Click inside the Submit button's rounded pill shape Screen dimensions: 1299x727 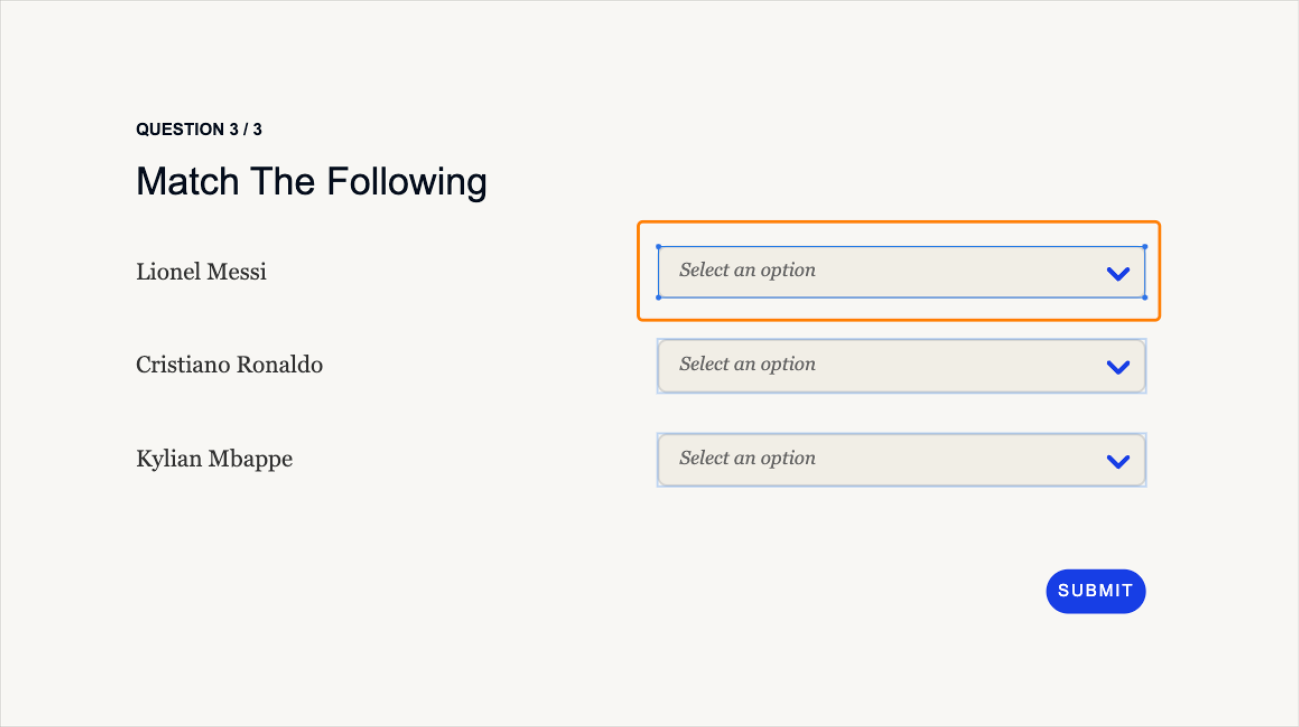pos(1095,590)
